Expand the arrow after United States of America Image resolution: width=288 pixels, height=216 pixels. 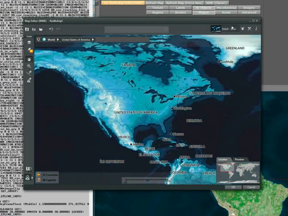[93, 40]
